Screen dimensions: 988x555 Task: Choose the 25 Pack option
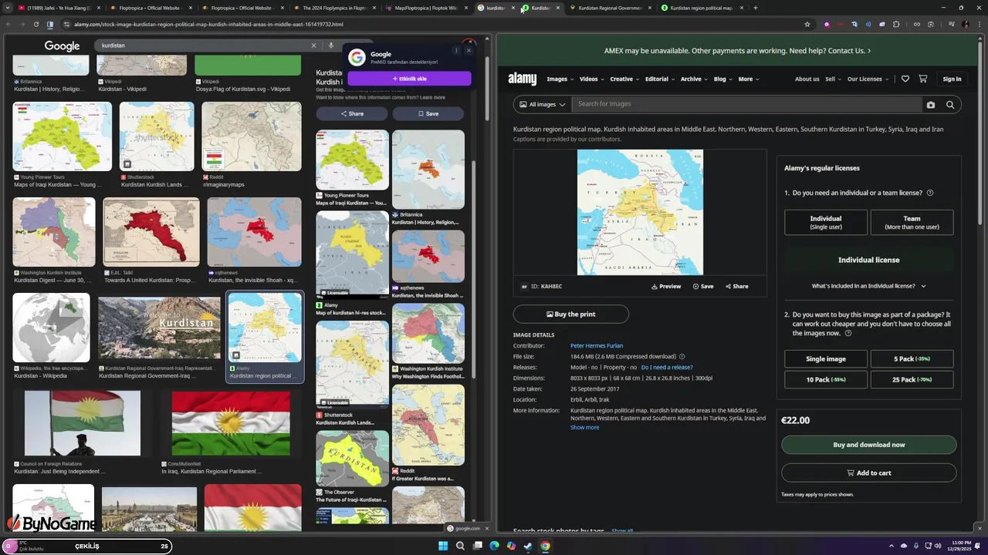coord(912,380)
